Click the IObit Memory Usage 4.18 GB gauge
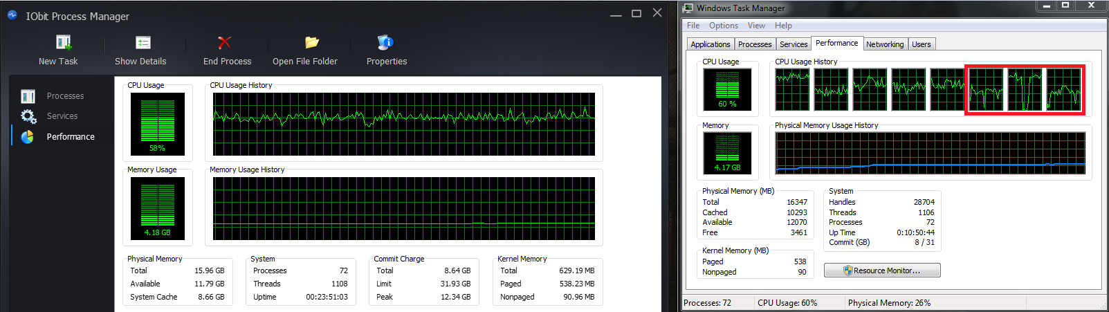The image size is (1109, 312). (x=158, y=208)
